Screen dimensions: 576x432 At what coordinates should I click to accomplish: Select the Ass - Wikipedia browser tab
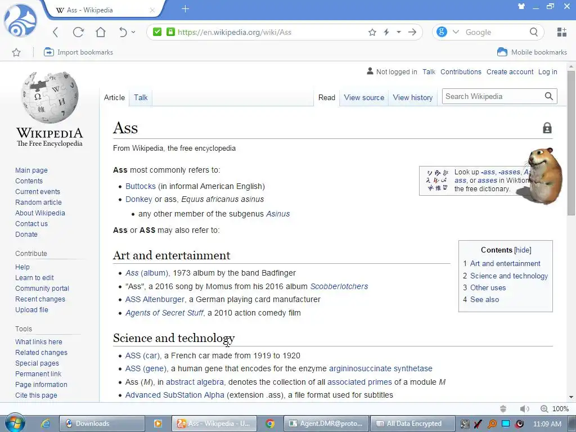(103, 10)
